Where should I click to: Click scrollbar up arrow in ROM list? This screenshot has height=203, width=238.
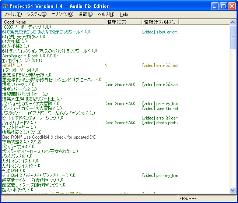pos(232,22)
